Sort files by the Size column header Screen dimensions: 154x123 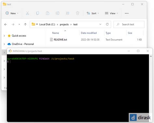130,33
